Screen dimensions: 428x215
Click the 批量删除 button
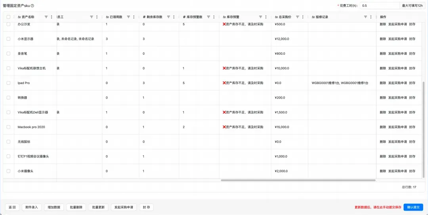[76, 207]
